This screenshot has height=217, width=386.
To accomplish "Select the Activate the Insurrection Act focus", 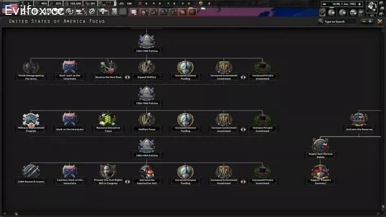I will click(146, 173).
